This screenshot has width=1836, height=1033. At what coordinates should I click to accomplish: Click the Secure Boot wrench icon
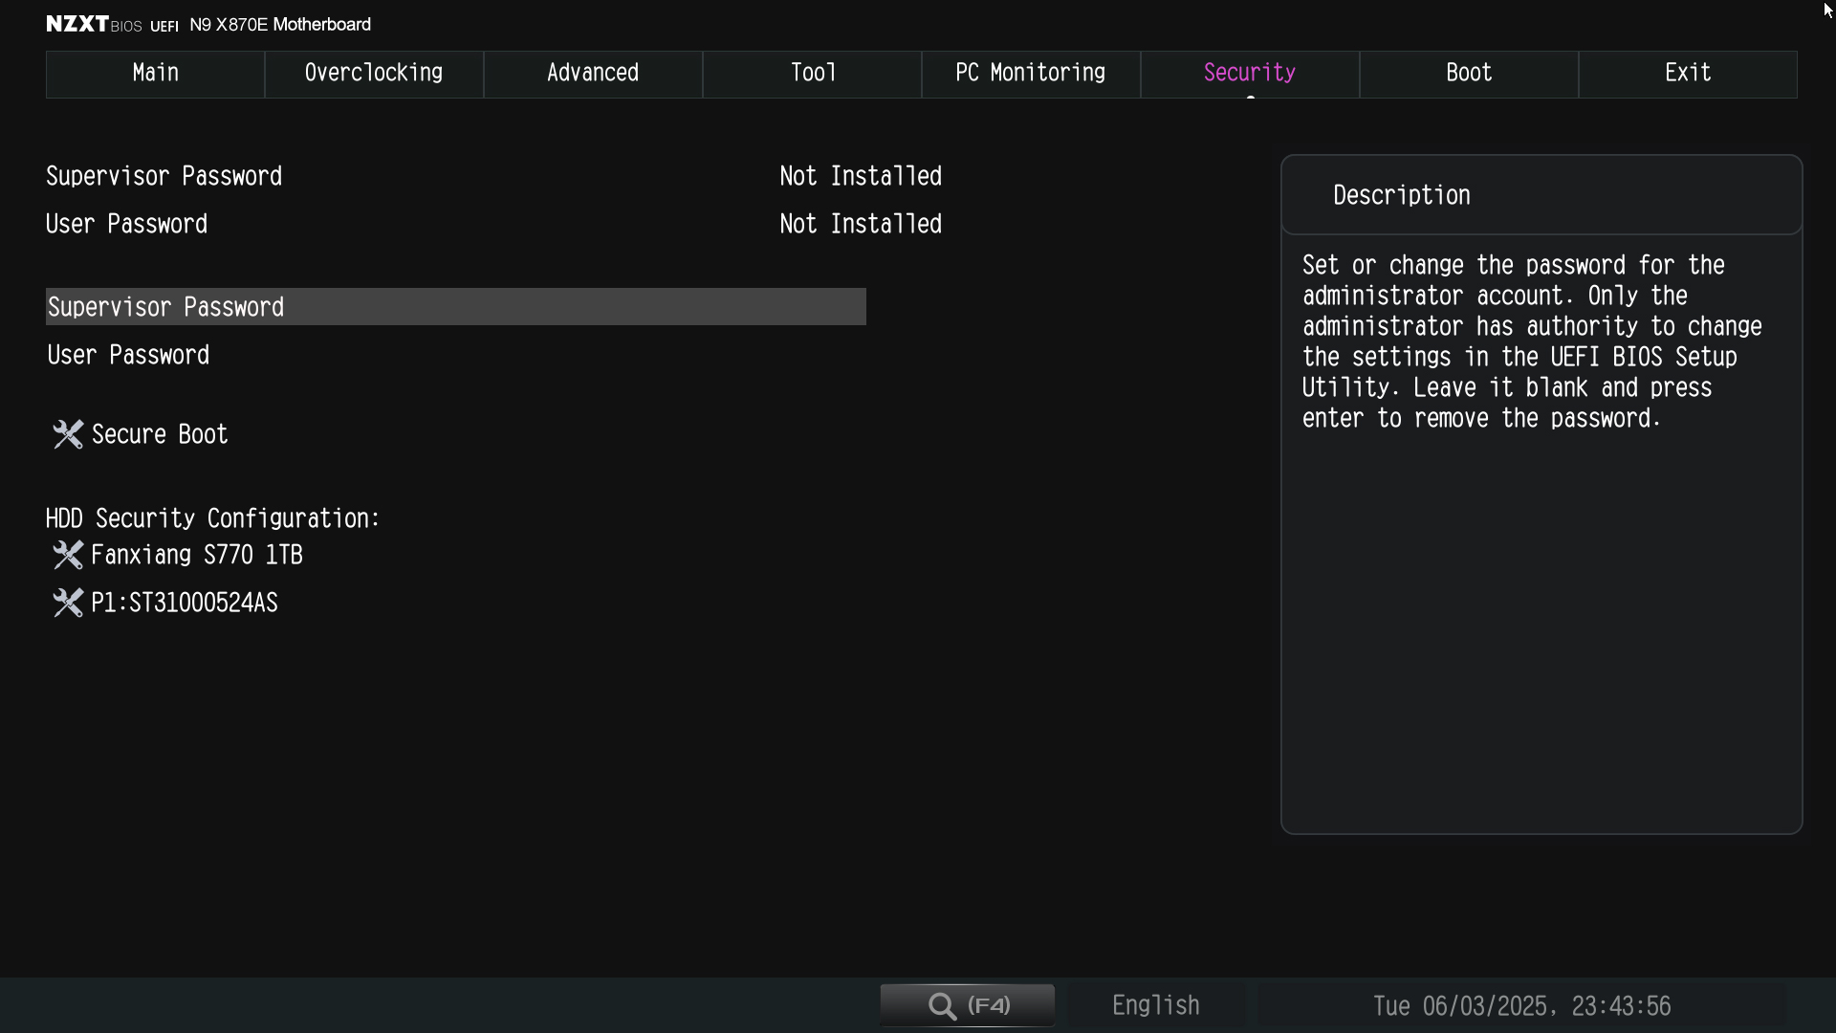coord(67,434)
